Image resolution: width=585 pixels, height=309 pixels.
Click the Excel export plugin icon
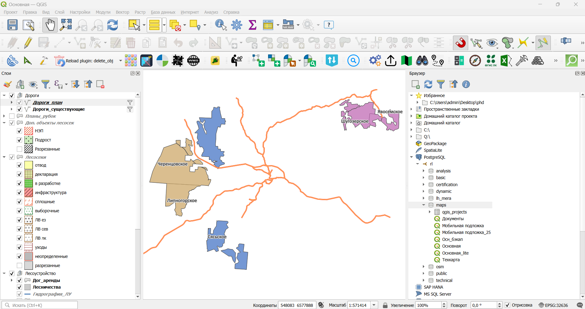click(x=506, y=61)
